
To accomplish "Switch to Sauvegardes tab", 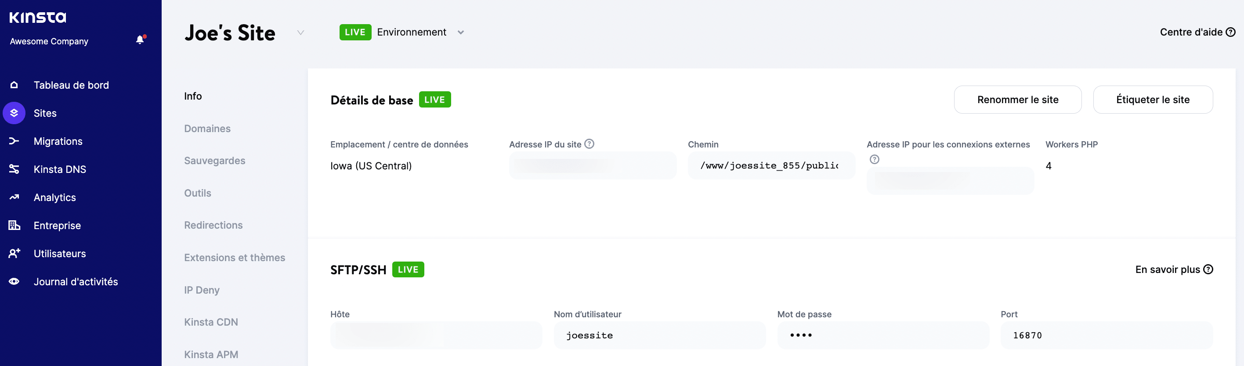I will click(x=214, y=161).
